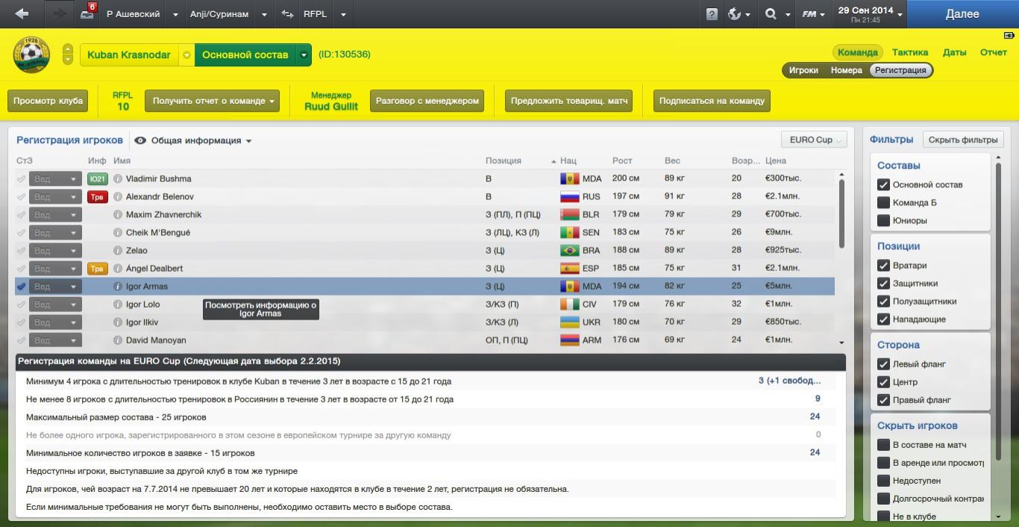Click info icon next to Vladimir Bushma
The image size is (1019, 527).
118,179
